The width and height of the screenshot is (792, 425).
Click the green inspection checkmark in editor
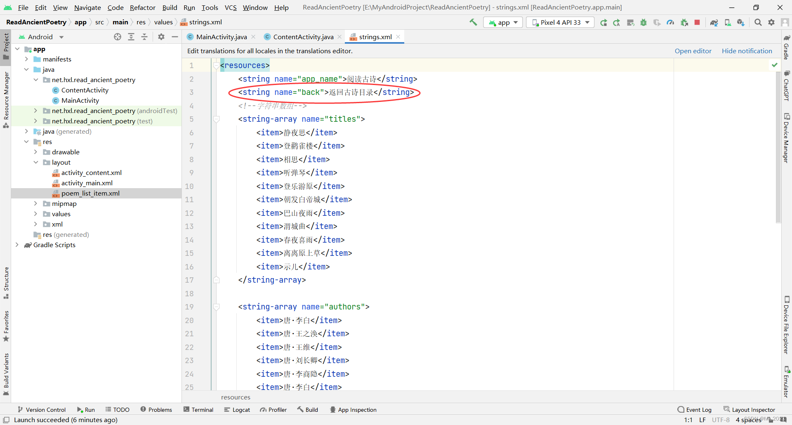pyautogui.click(x=775, y=65)
